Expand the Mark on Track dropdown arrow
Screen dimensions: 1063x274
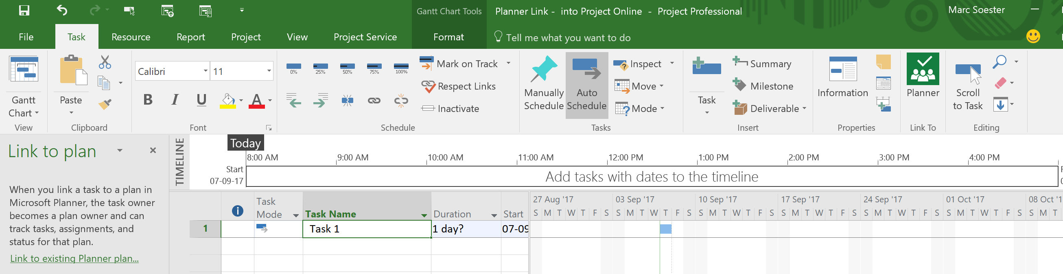(x=508, y=63)
